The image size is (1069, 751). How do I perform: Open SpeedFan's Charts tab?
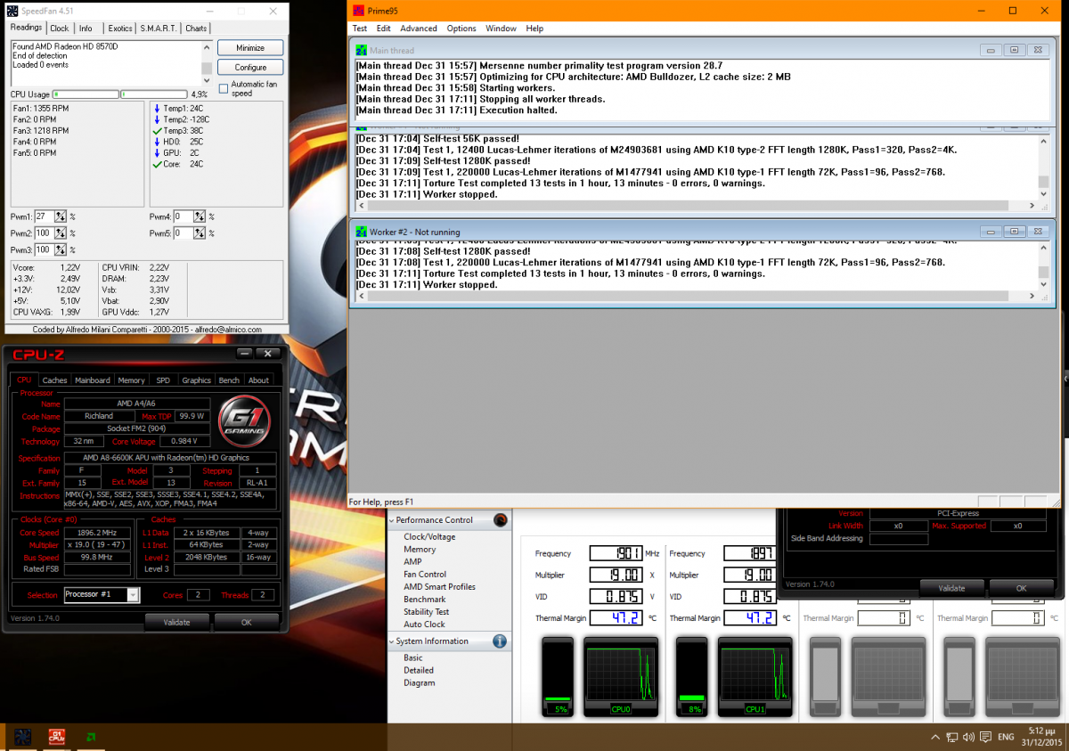click(195, 29)
